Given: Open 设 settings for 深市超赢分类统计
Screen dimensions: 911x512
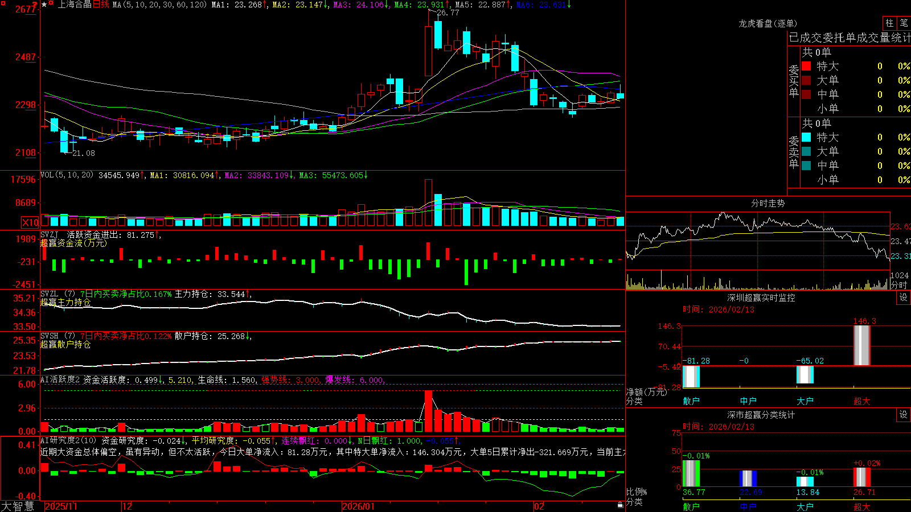Looking at the screenshot, I should coord(904,415).
